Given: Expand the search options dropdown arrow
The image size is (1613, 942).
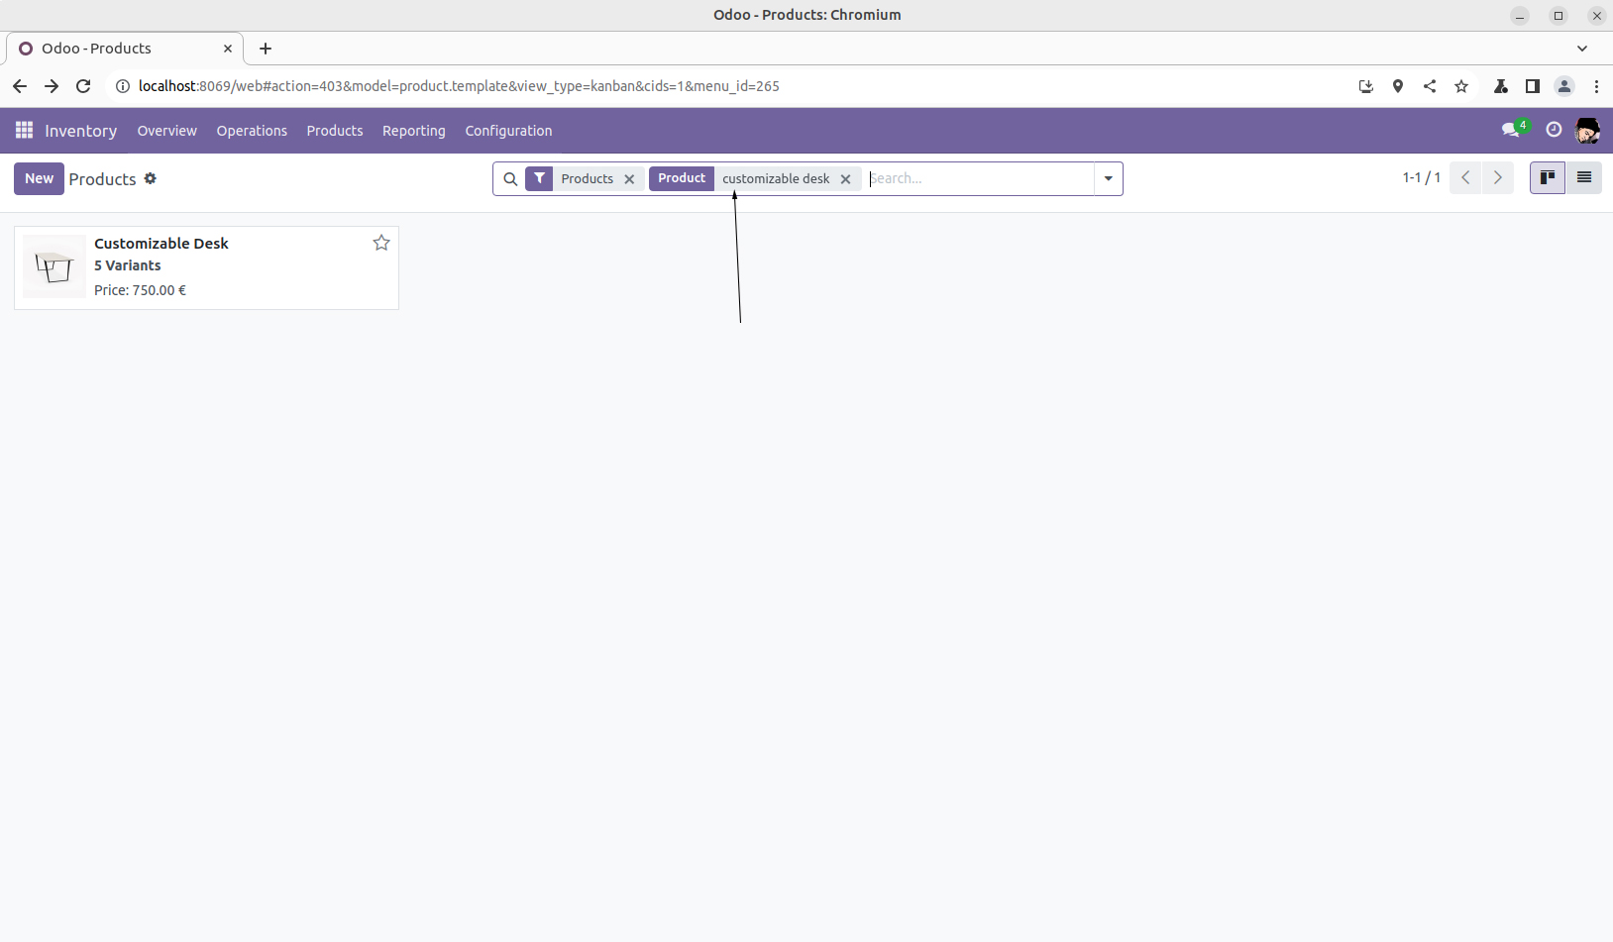Looking at the screenshot, I should coord(1108,179).
